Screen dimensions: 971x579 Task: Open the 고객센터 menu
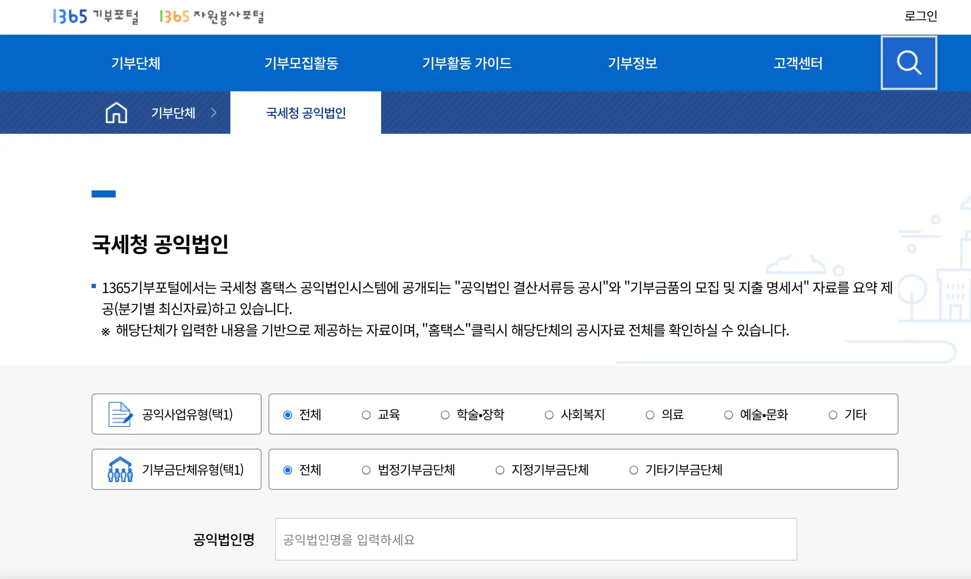(x=798, y=63)
